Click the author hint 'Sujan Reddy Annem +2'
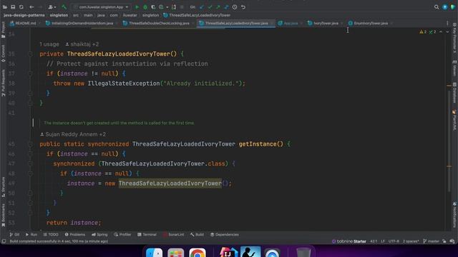Image resolution: width=458 pixels, height=257 pixels. (x=73, y=134)
